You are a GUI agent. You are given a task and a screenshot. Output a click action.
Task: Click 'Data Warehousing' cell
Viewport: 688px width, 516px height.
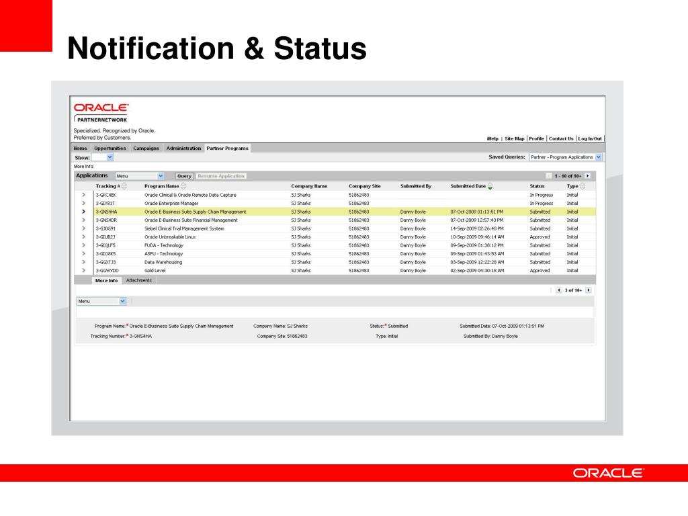click(x=163, y=262)
